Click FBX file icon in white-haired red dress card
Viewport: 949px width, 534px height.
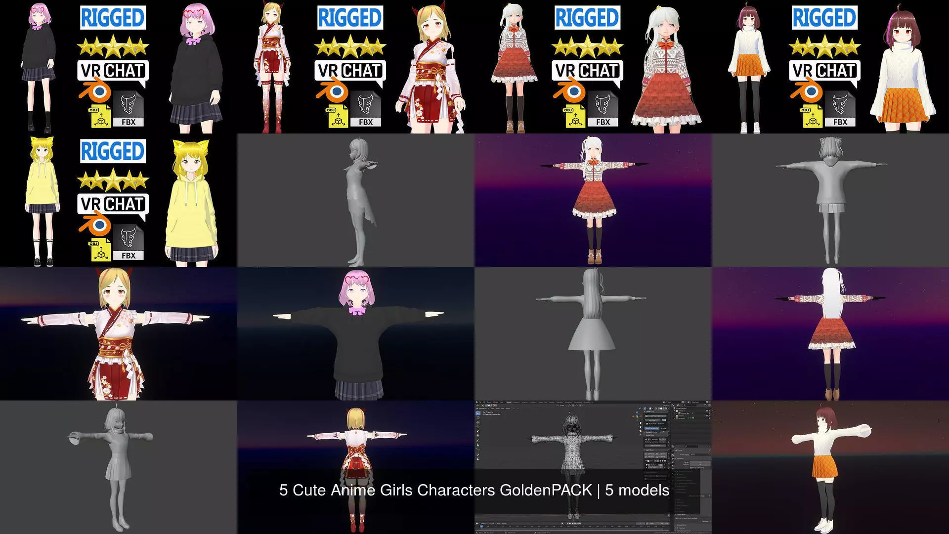[x=603, y=108]
